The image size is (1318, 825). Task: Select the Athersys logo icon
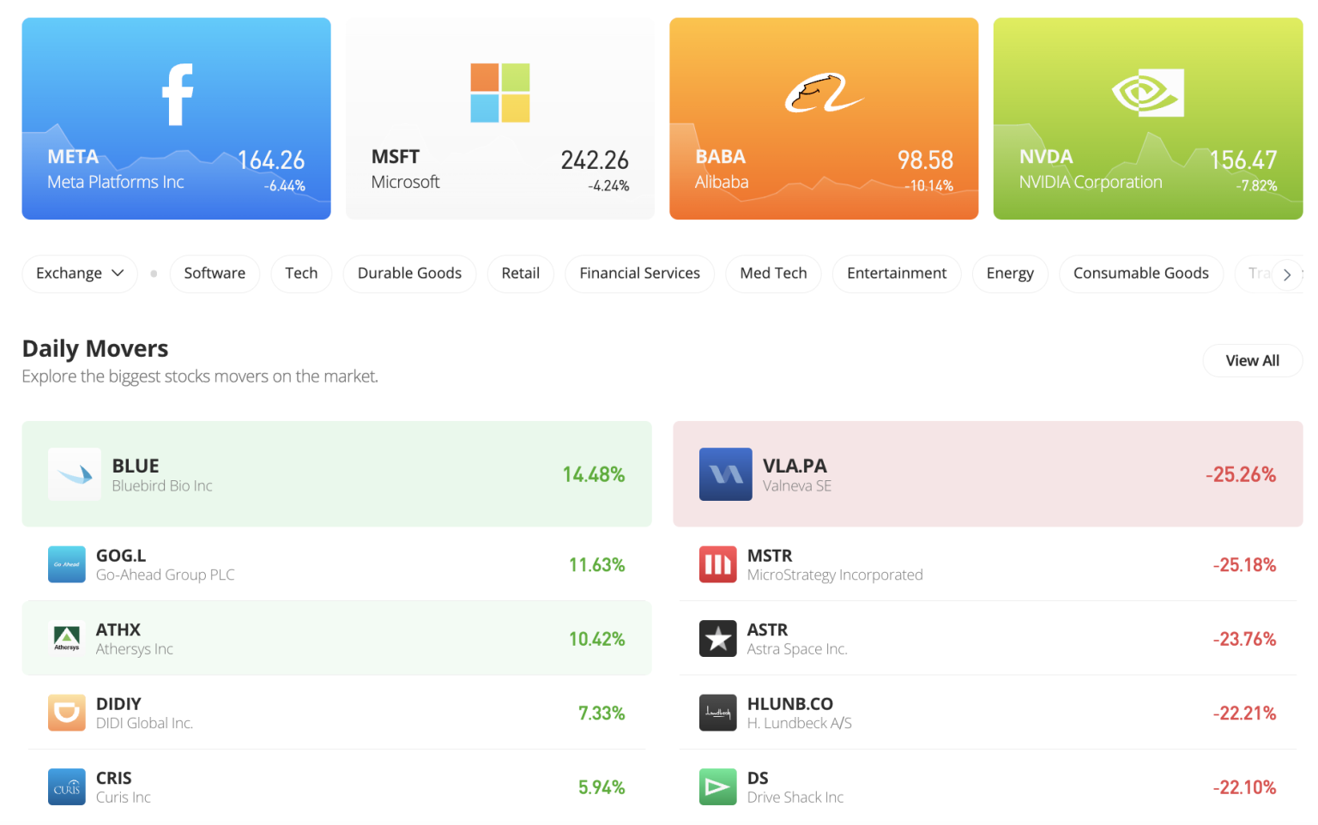(x=67, y=638)
